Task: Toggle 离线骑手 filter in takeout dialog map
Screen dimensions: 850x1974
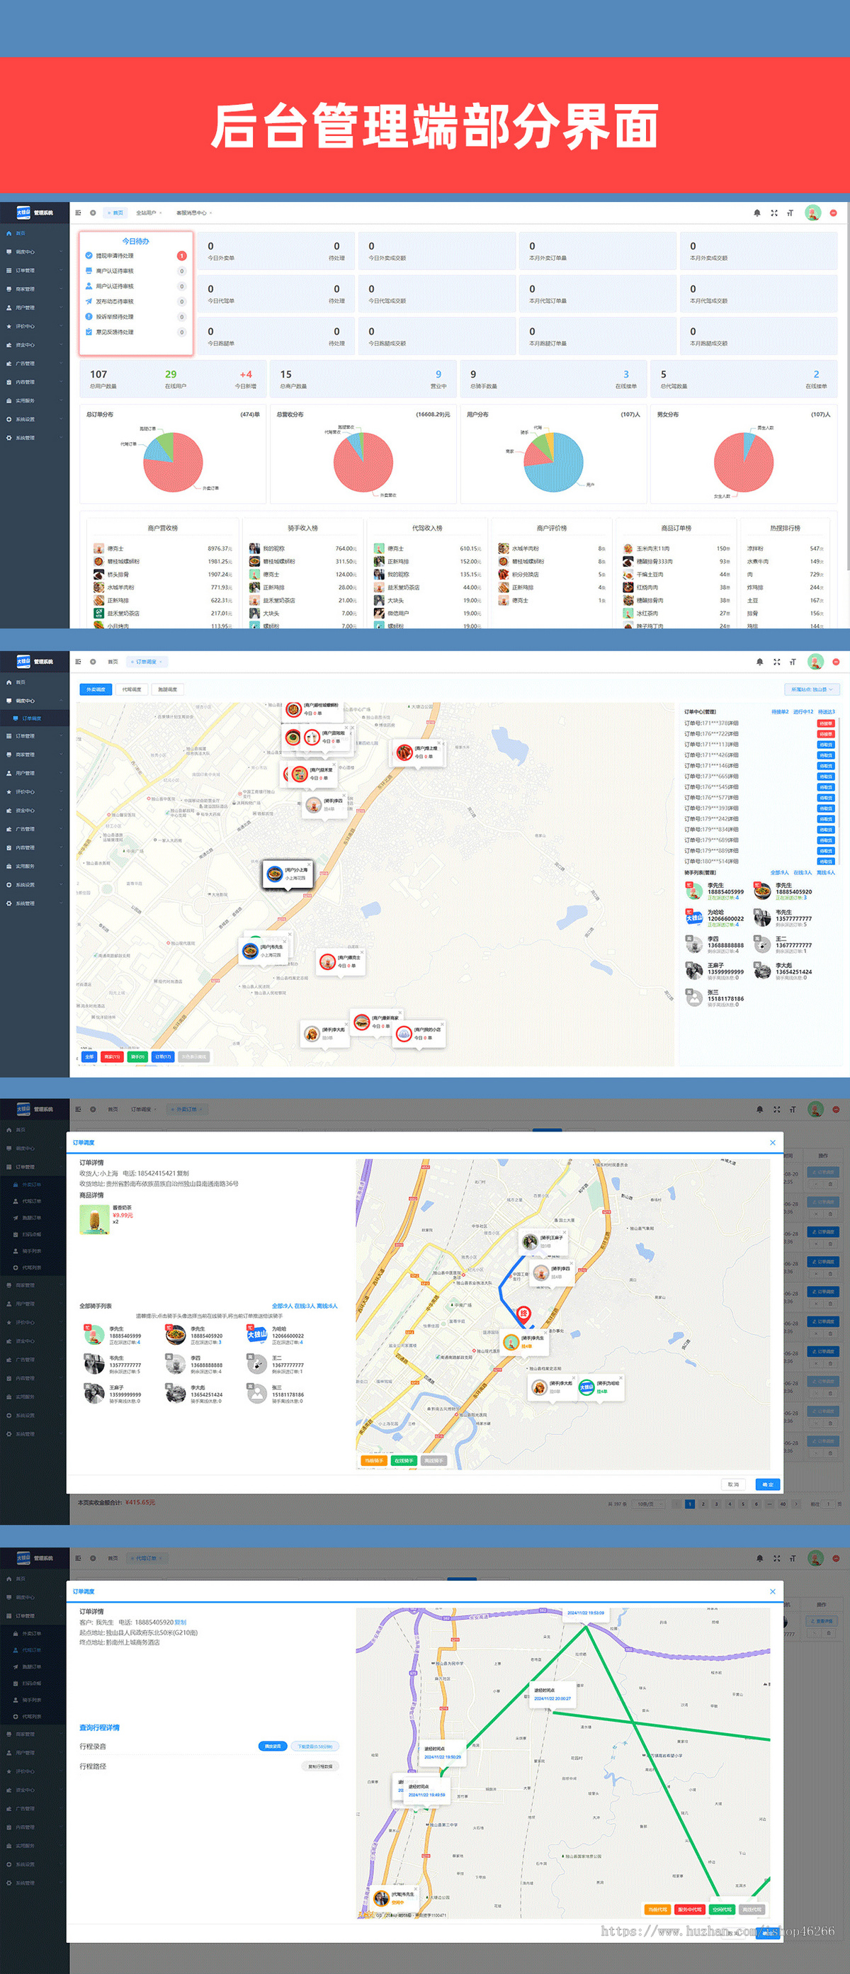Action: click(434, 1460)
